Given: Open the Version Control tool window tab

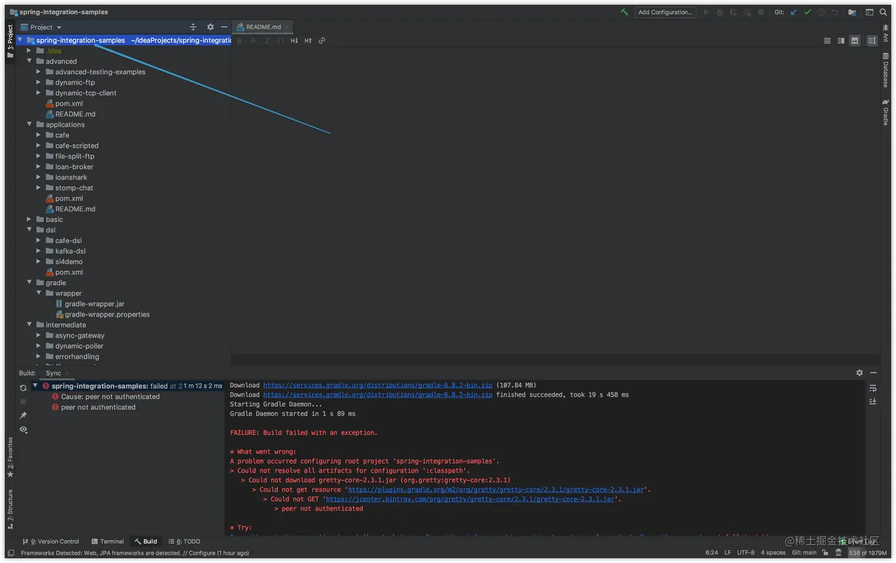Looking at the screenshot, I should click(x=50, y=542).
